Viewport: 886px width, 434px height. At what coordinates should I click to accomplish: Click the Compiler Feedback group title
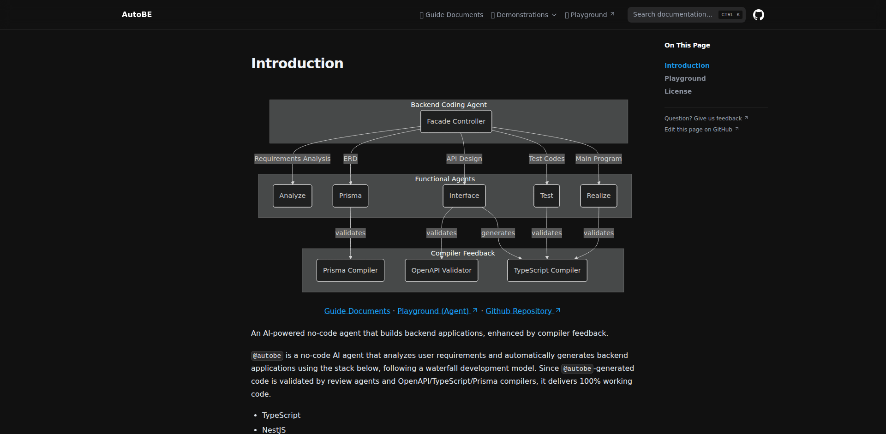click(463, 253)
